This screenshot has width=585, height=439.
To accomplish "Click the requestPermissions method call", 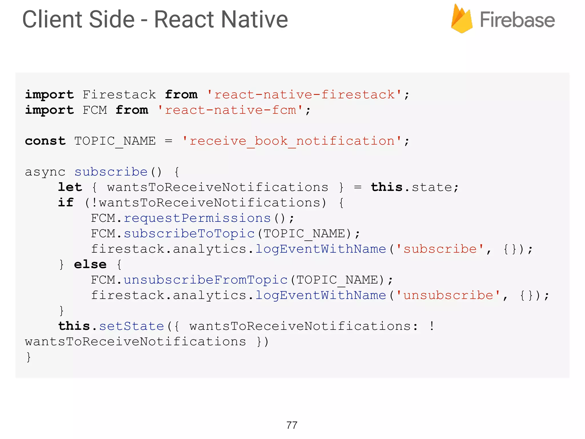I will click(197, 218).
